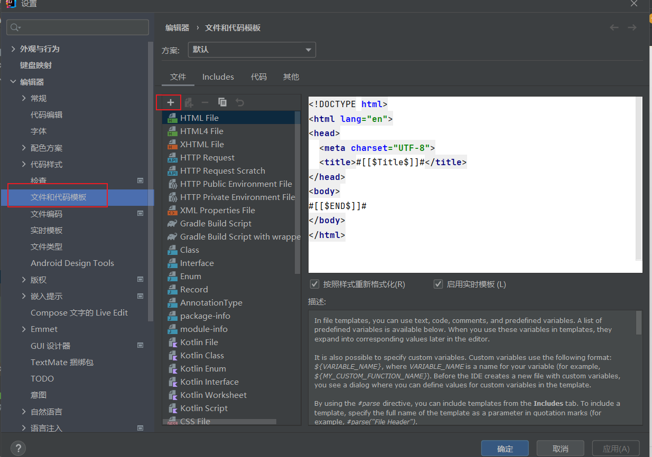Switch to the 文件 tab
The height and width of the screenshot is (457, 652).
pos(178,77)
